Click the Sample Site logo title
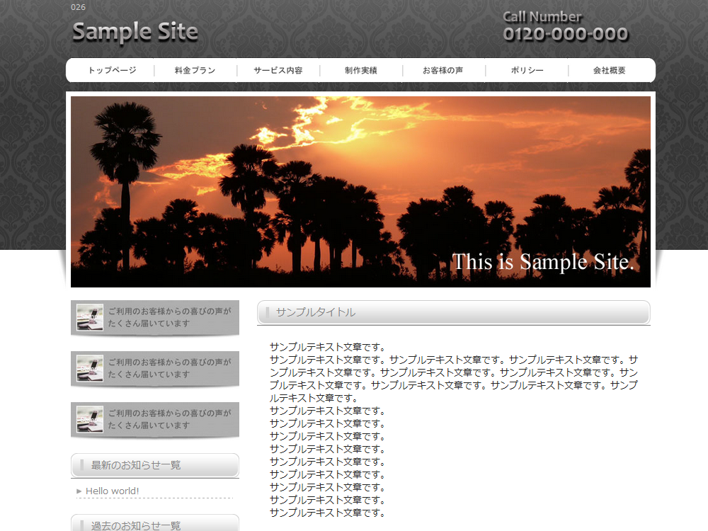Screen dimensions: 708x531 tap(135, 32)
